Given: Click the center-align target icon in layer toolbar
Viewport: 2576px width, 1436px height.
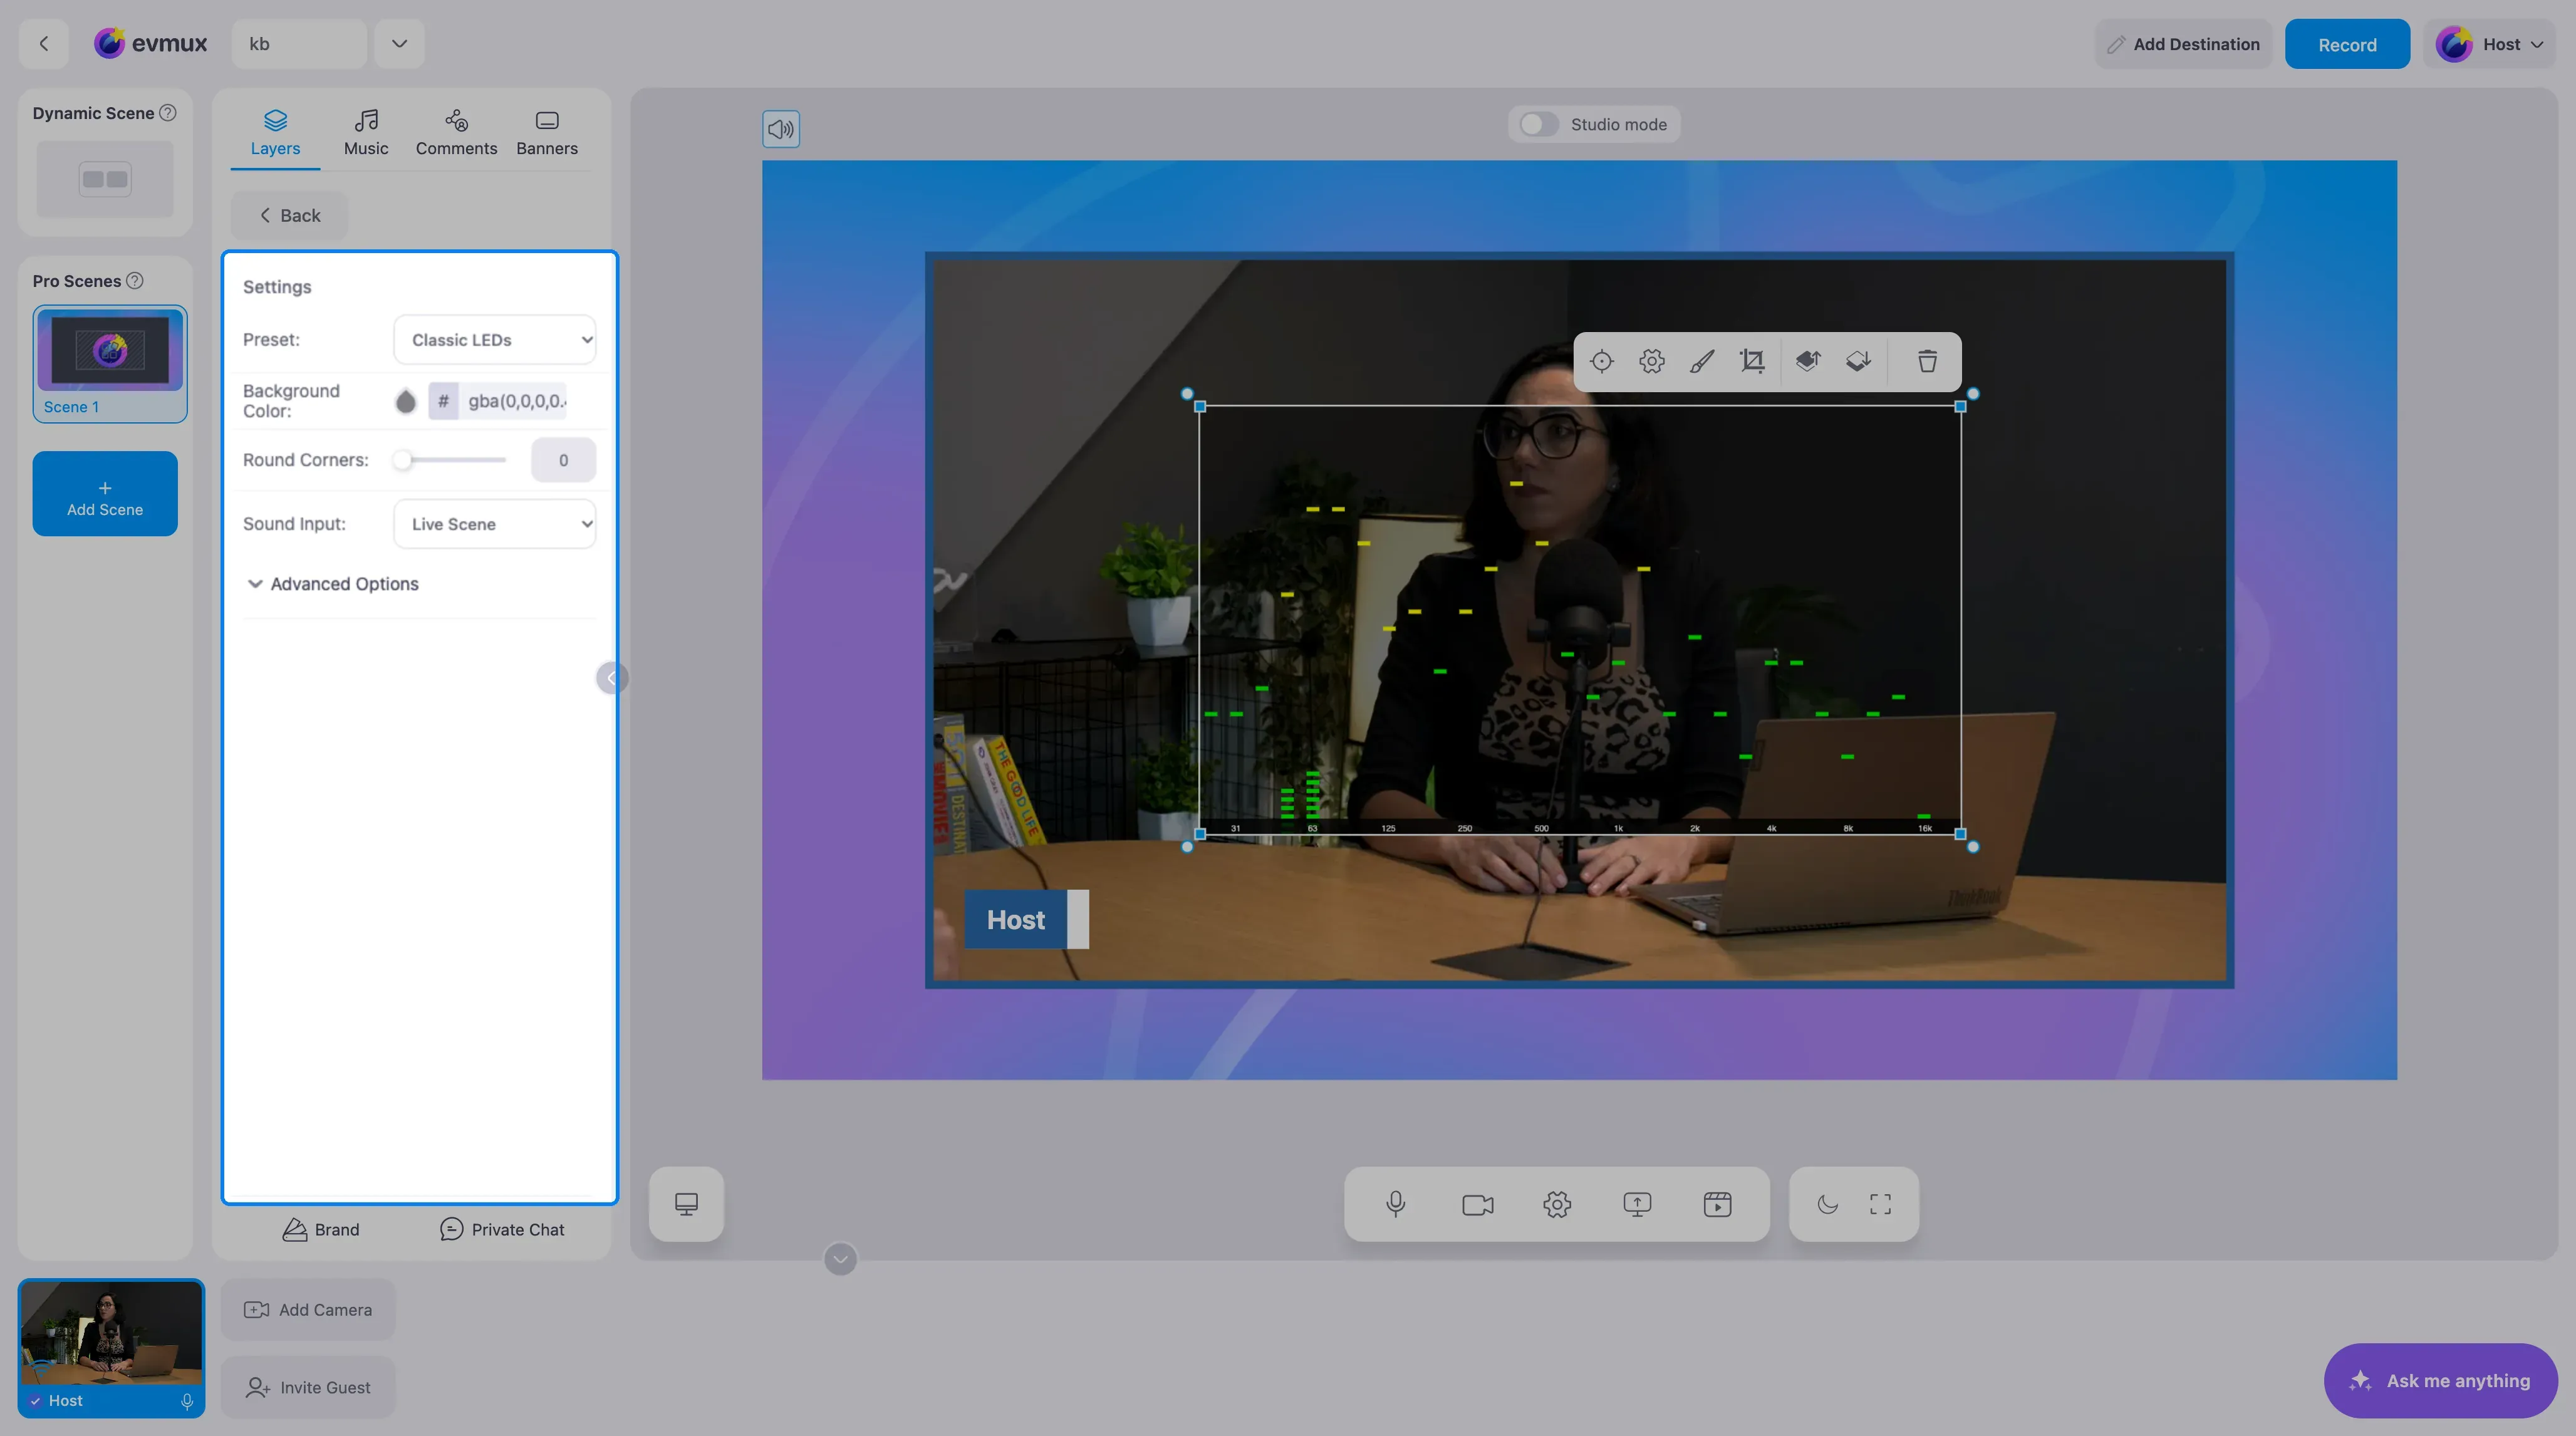Looking at the screenshot, I should point(1601,361).
